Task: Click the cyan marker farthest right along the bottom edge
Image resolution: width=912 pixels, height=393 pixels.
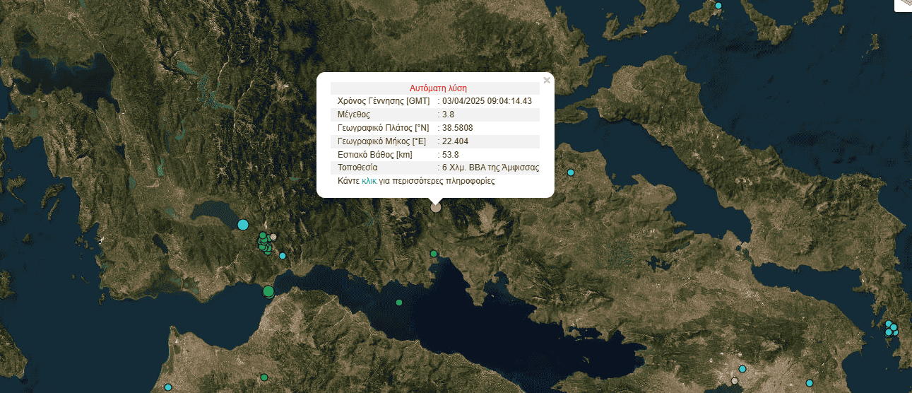Action: [x=810, y=382]
